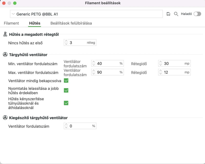
Task: Decrease the minimum fan speed 40% value
Action: (94, 65)
